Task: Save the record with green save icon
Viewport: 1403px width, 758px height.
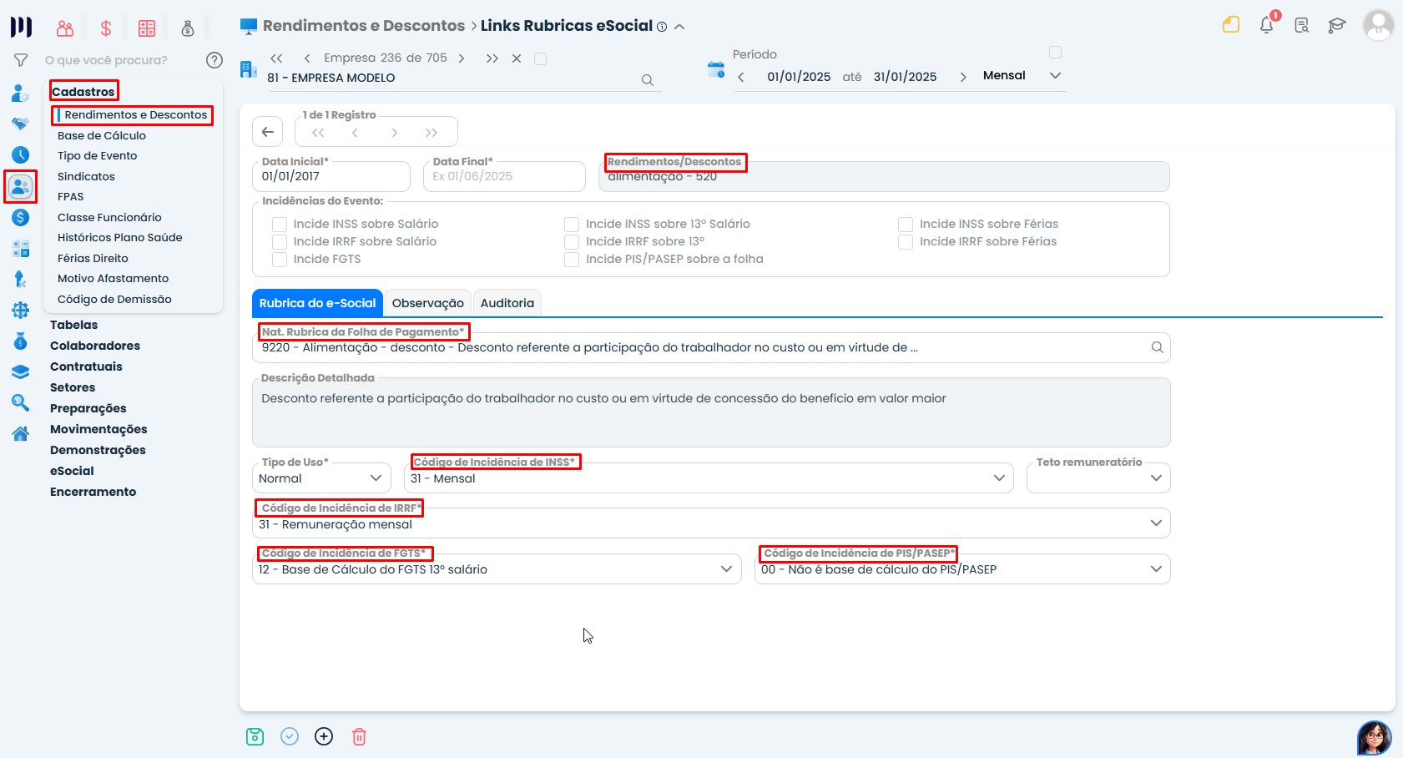Action: tap(255, 736)
